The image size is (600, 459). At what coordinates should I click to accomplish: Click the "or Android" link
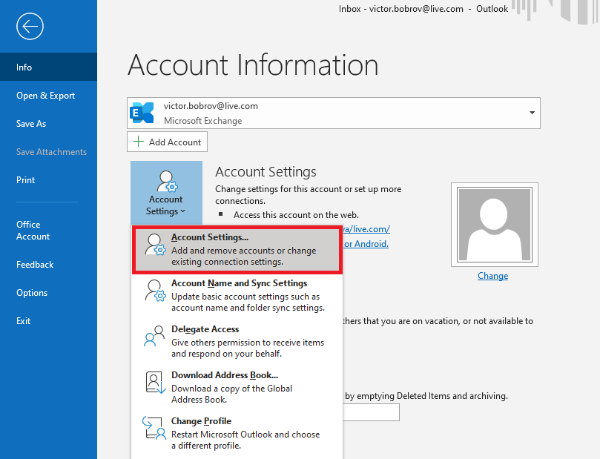click(364, 243)
